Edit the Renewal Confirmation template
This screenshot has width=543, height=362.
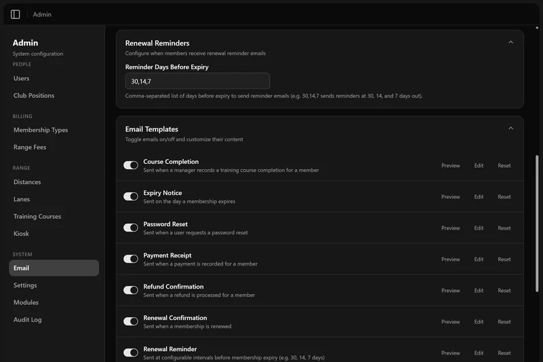[479, 321]
